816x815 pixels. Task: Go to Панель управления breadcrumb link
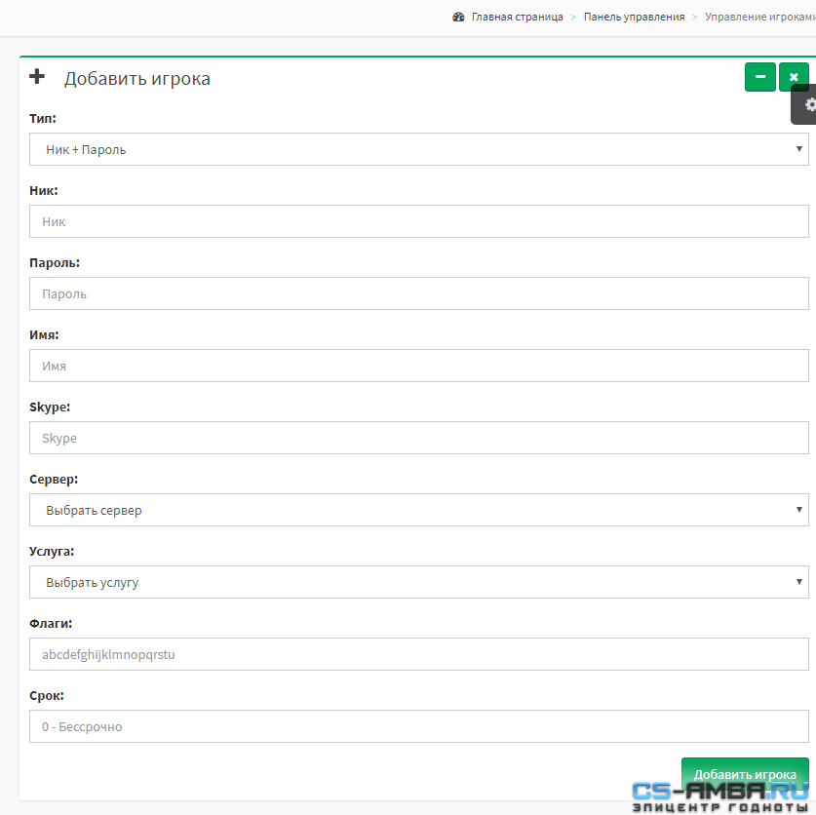pos(634,17)
